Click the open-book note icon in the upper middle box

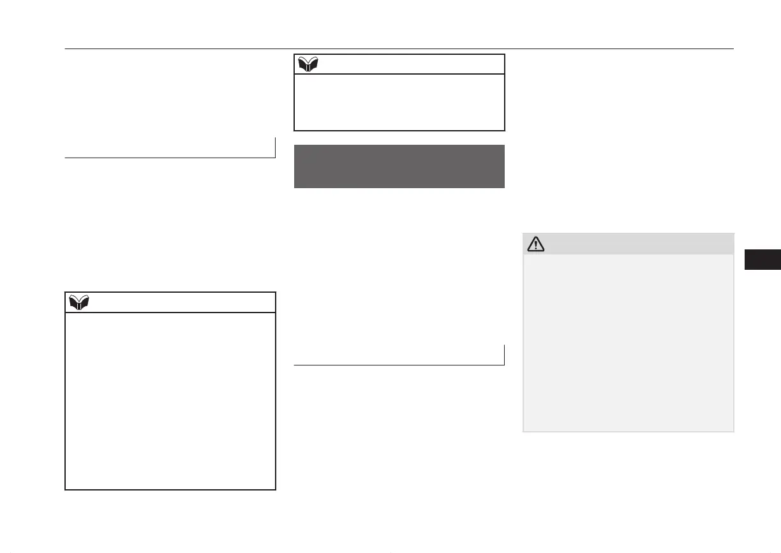pyautogui.click(x=308, y=64)
